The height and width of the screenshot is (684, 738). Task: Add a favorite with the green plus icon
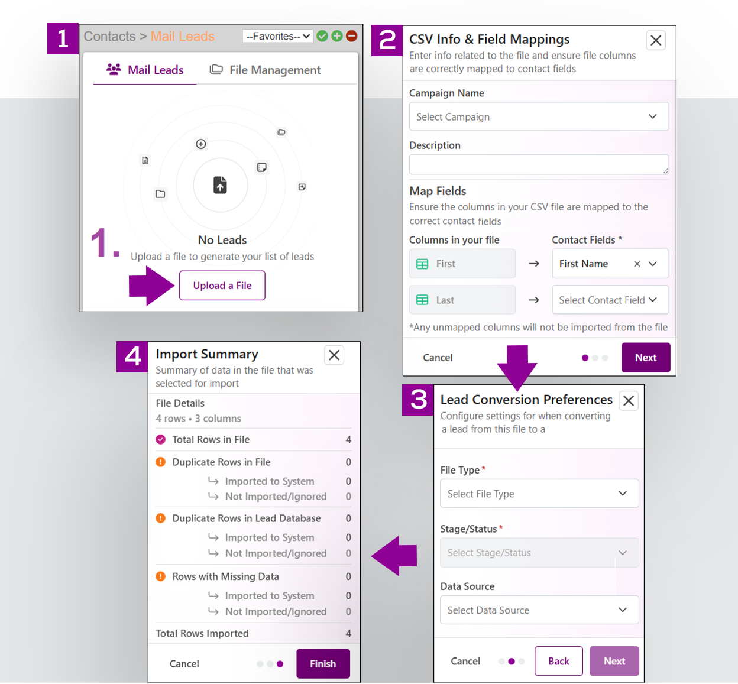pos(337,36)
